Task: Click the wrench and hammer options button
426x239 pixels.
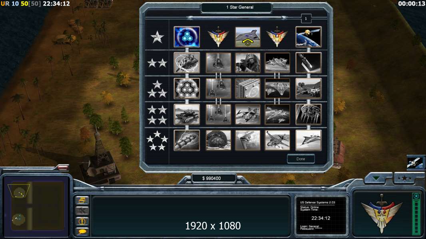Action: [82, 211]
